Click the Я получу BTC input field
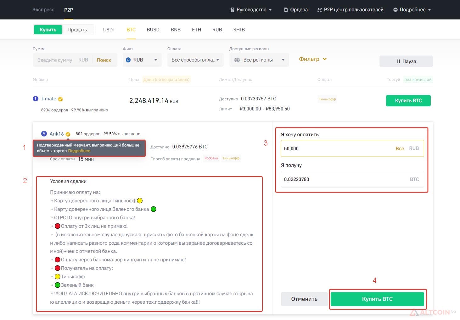The width and height of the screenshot is (460, 320). pyautogui.click(x=352, y=179)
